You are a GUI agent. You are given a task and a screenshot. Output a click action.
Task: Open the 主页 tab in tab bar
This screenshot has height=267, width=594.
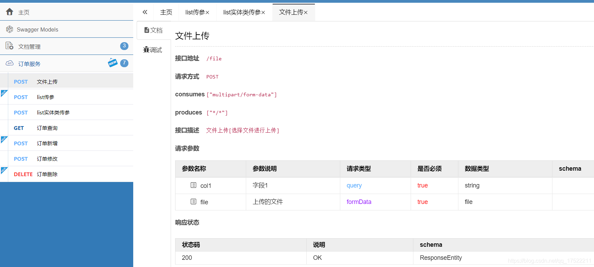point(166,12)
